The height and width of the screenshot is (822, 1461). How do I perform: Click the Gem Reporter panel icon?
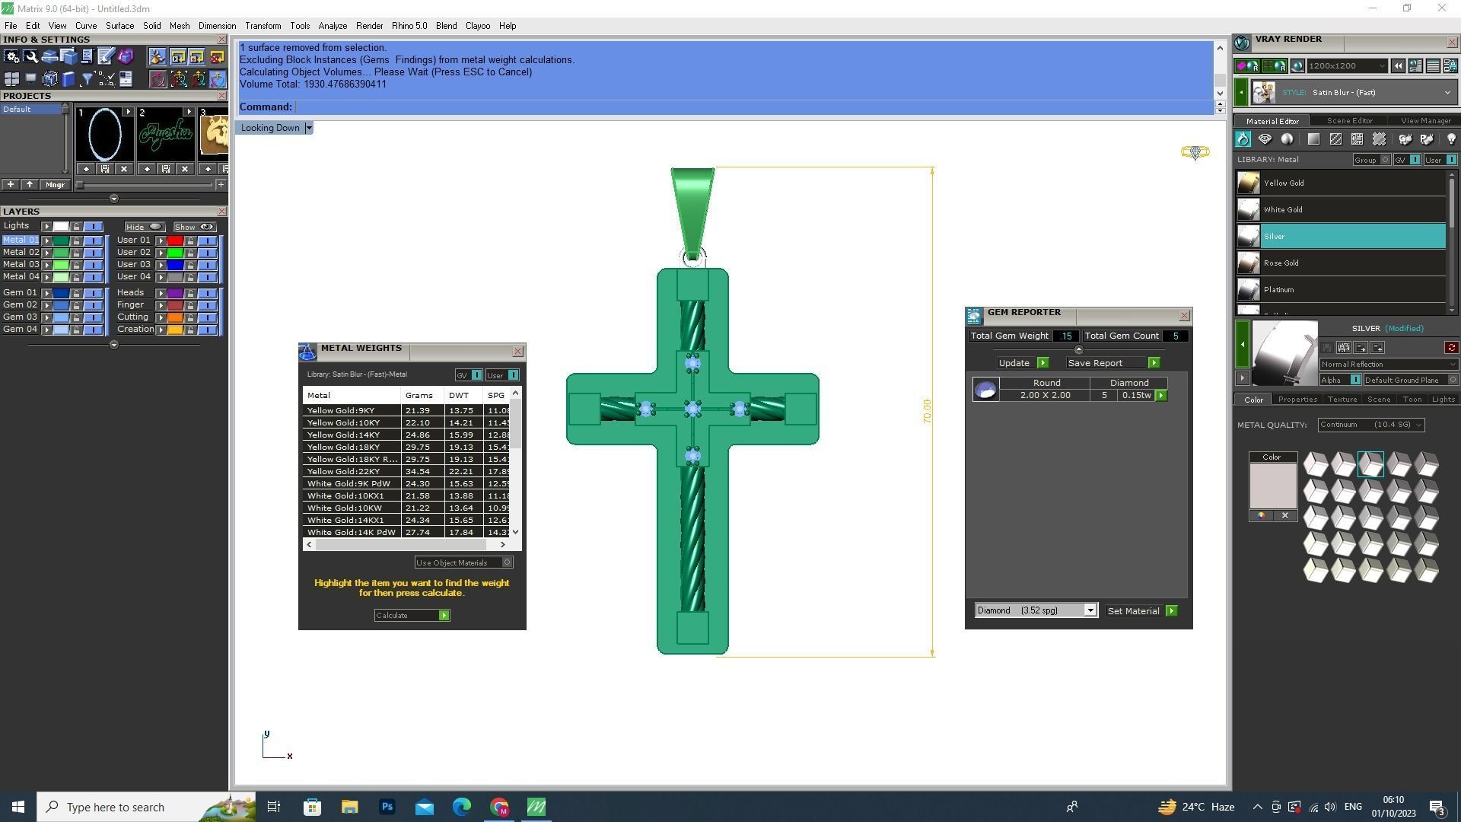click(x=974, y=317)
